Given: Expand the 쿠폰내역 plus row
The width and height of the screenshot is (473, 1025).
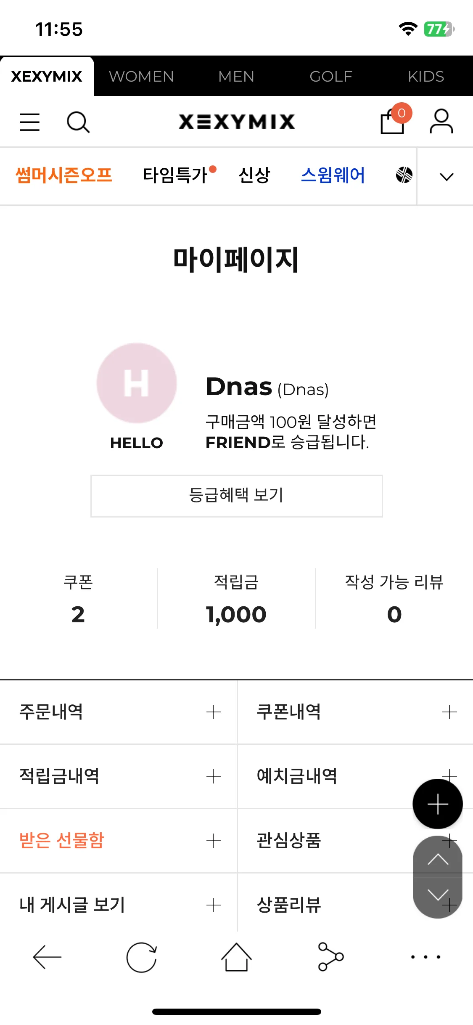Looking at the screenshot, I should (355, 712).
